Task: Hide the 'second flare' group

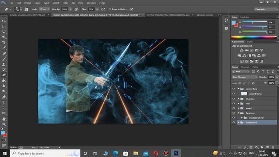Action: (x=234, y=89)
